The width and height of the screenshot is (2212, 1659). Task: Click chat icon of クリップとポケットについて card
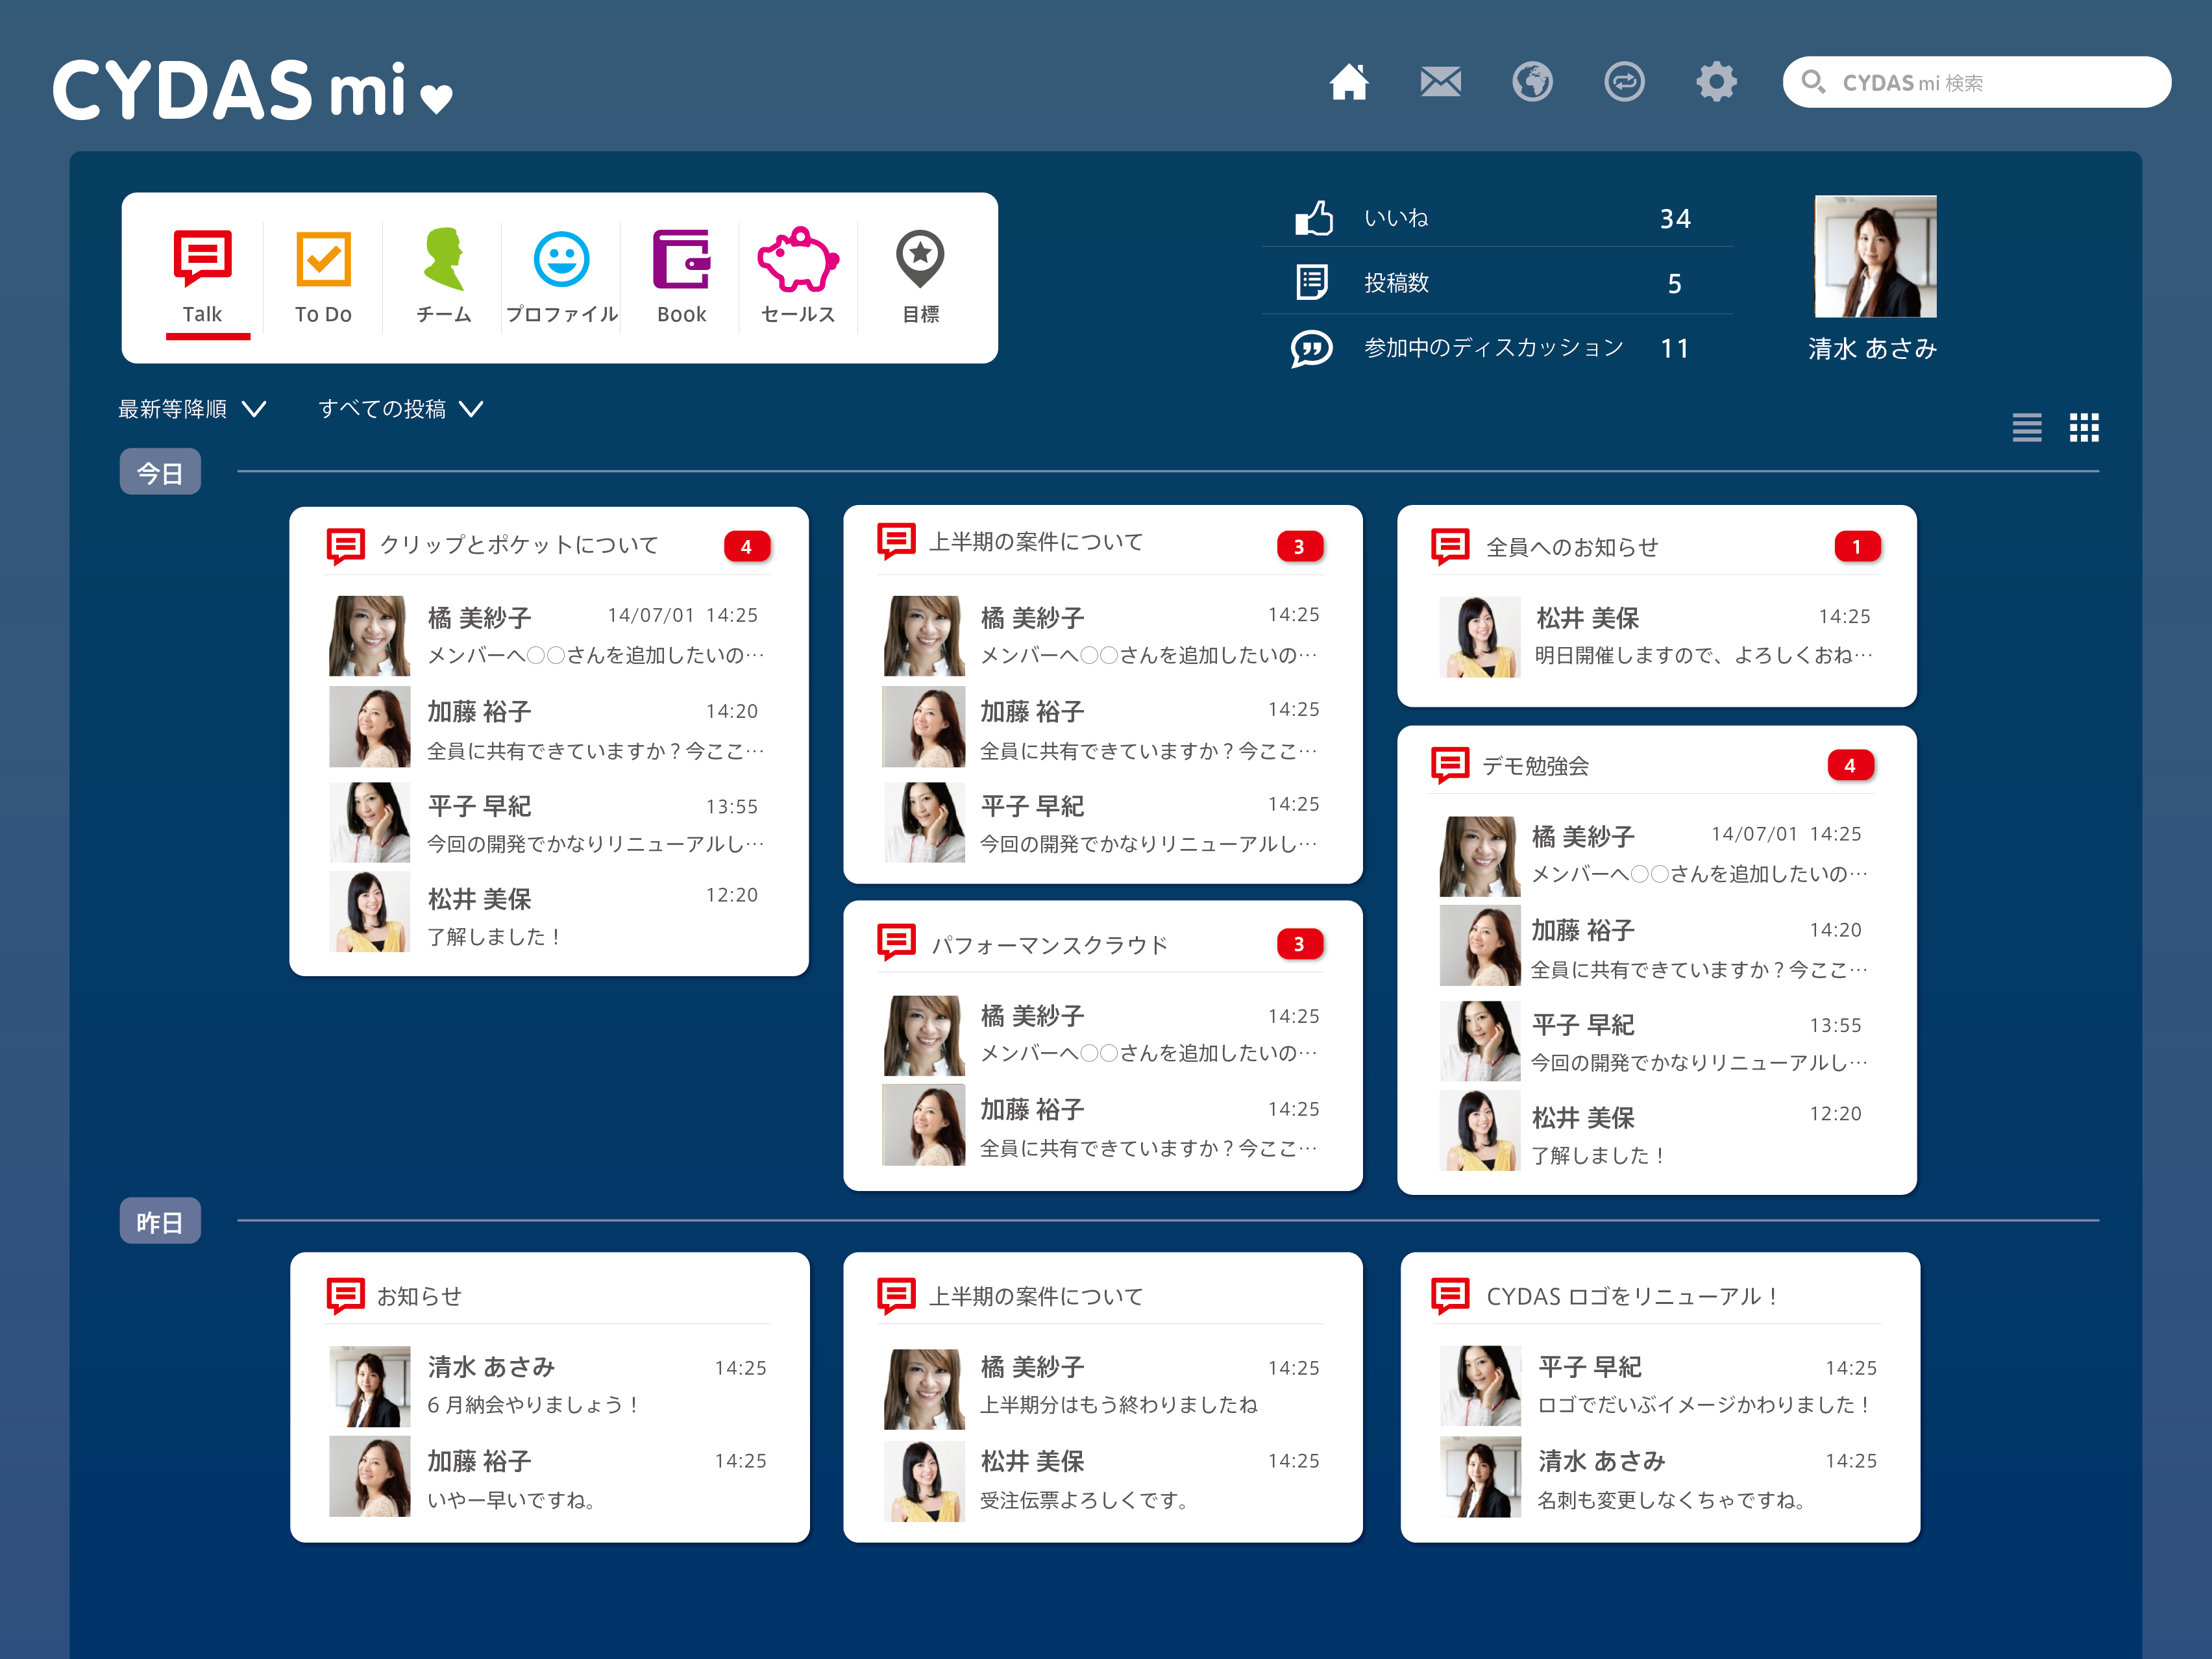coord(346,546)
